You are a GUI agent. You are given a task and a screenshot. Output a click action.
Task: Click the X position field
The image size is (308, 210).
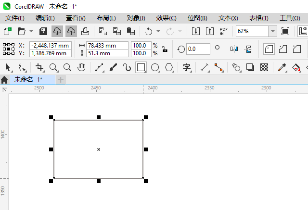[x=51, y=46]
